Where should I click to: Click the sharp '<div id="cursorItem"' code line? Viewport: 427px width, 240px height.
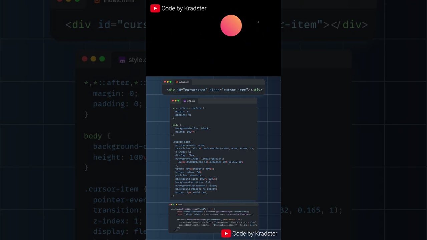tap(215, 90)
